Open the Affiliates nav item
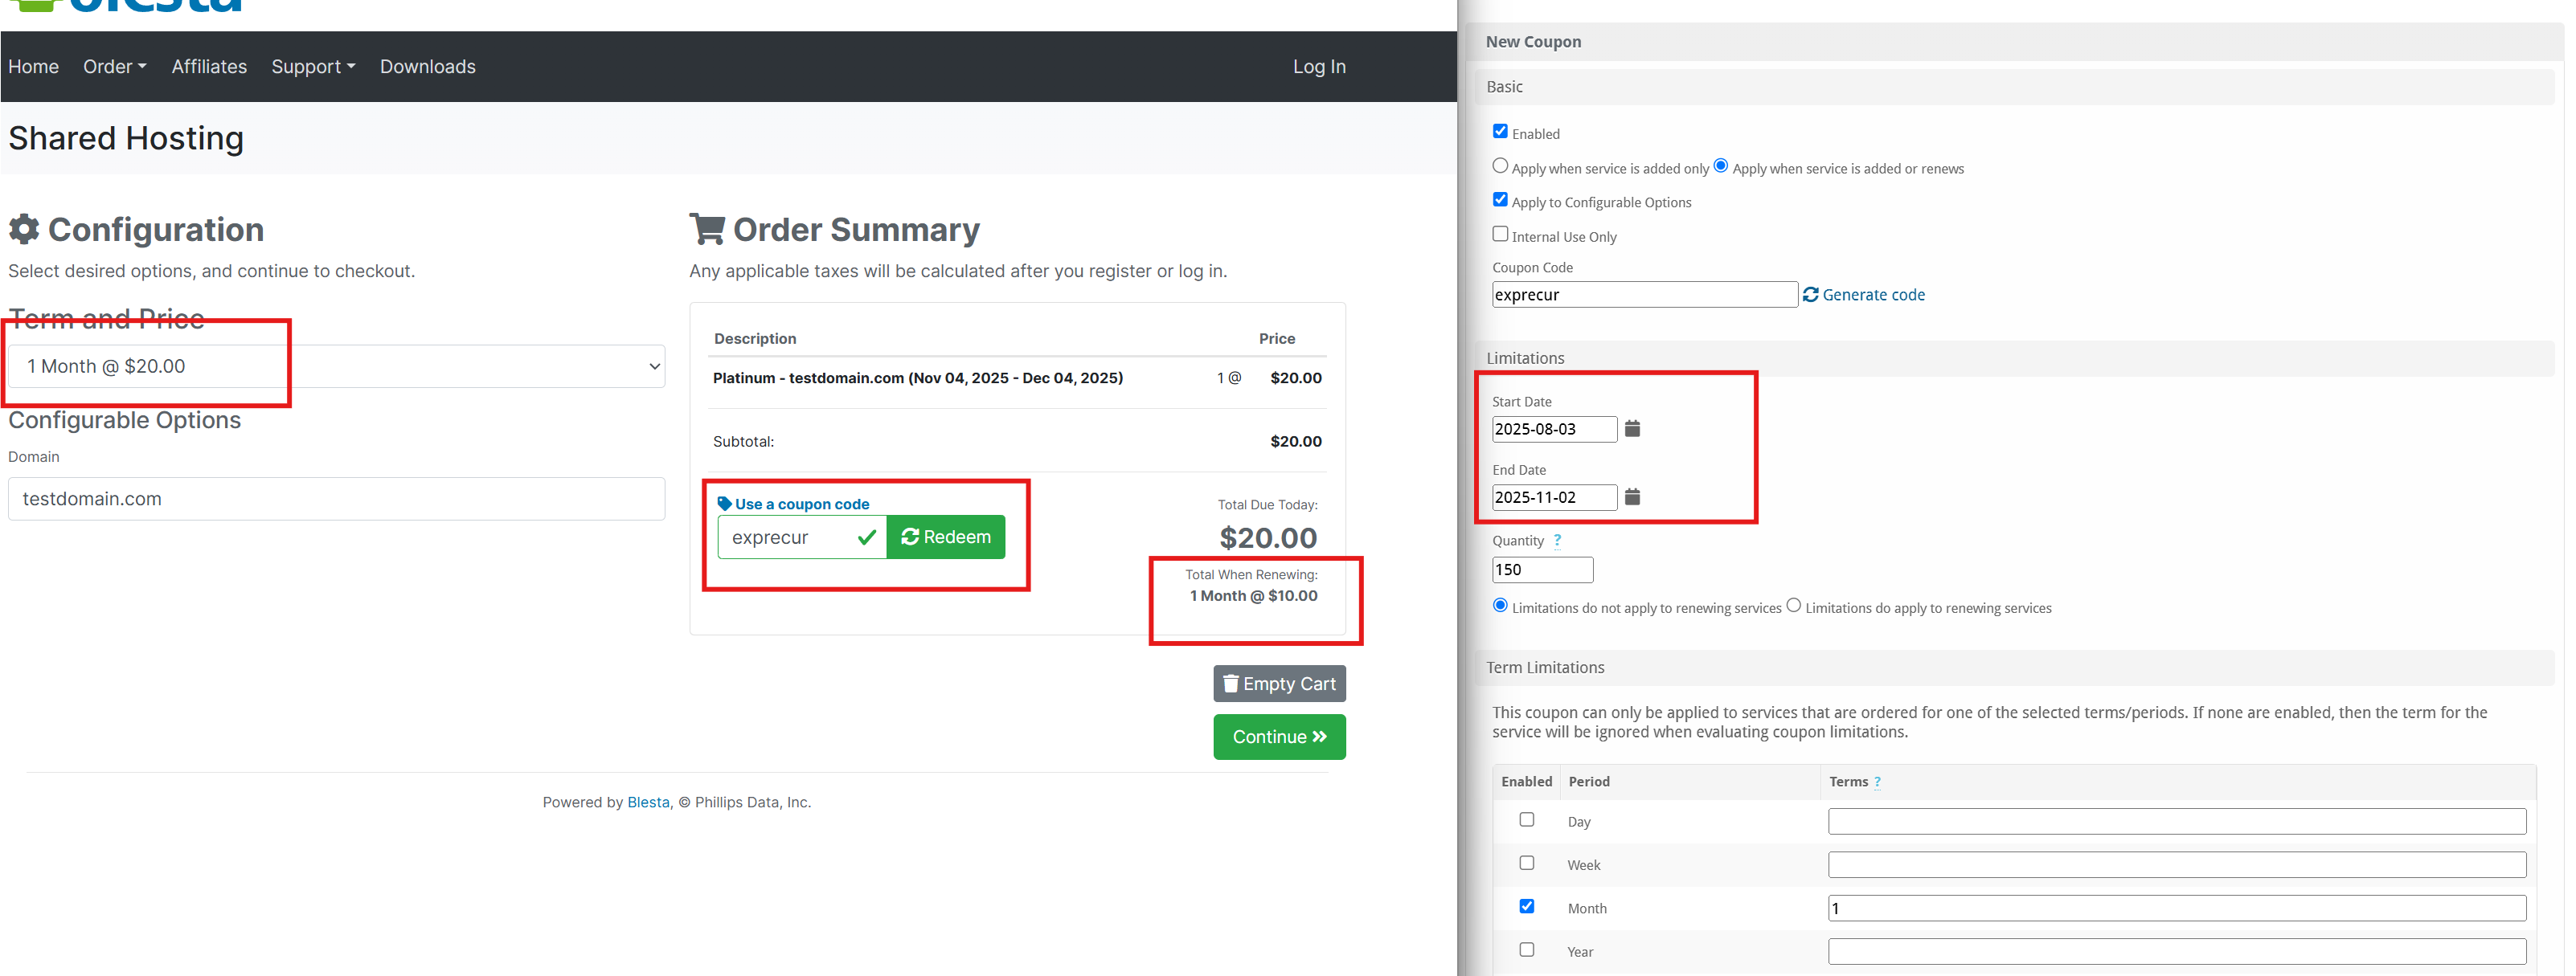Screen dimensions: 2576x976 point(209,67)
